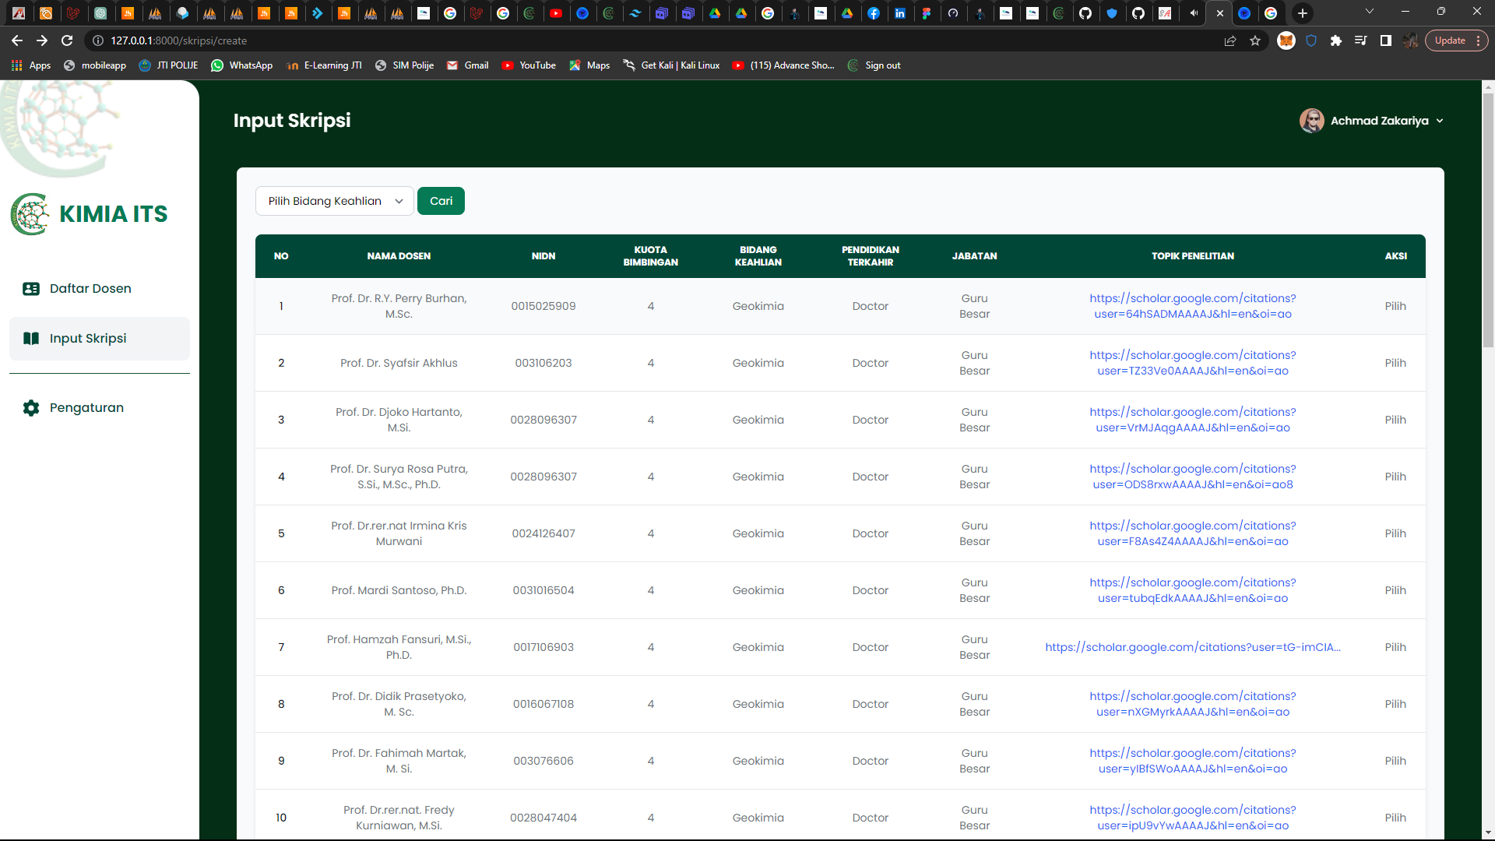
Task: Open YouTube bookmark
Action: [529, 65]
